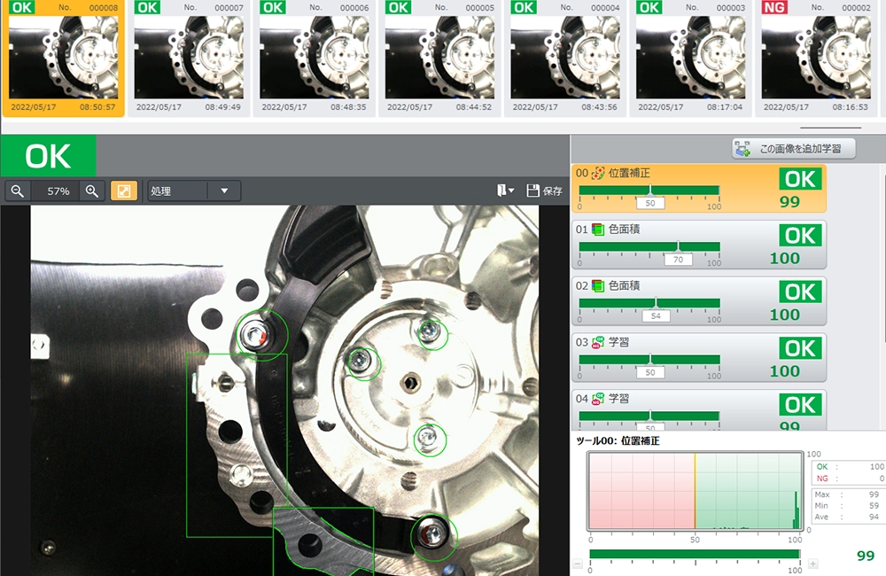
Task: Open history thumbnail No. 000008
Action: click(x=63, y=58)
